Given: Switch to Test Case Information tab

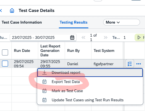Looking at the screenshot, I should (x=22, y=22).
